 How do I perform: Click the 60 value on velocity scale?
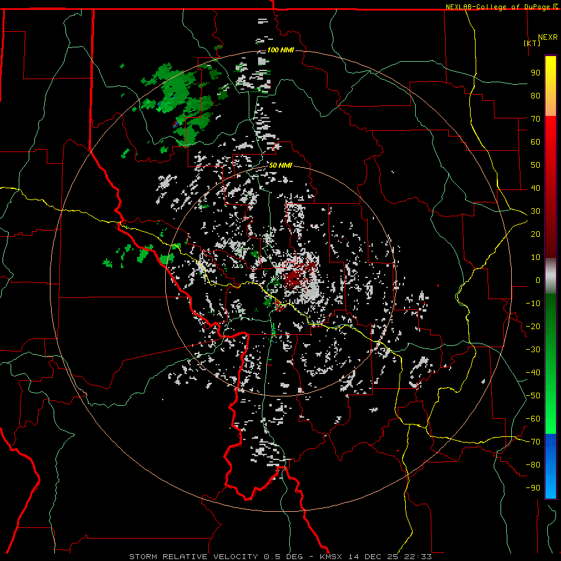[535, 142]
